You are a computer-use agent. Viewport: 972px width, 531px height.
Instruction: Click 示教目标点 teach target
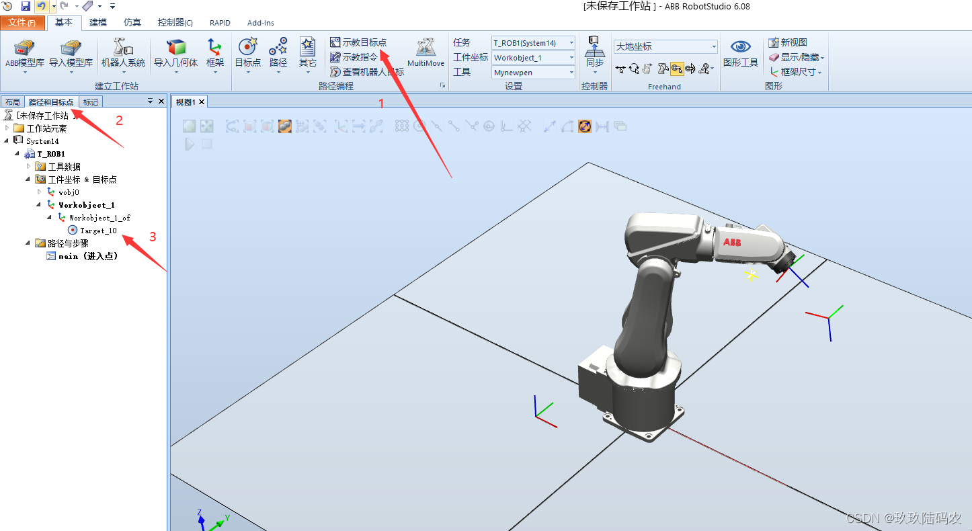(x=358, y=42)
